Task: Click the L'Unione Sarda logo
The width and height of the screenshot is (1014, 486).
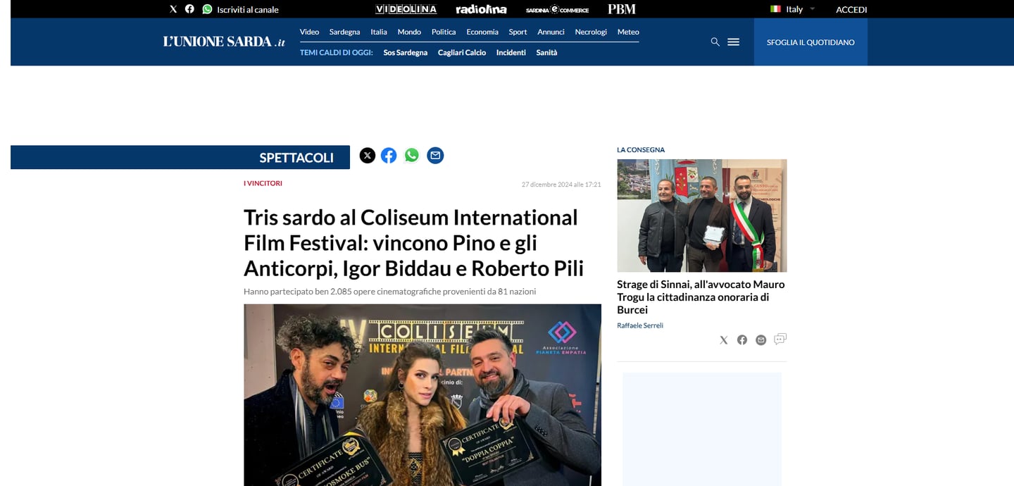Action: tap(224, 42)
